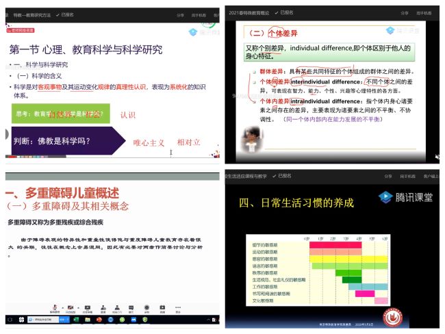Click 分享 in top-left classroom header
The image size is (445, 334).
tap(180, 13)
